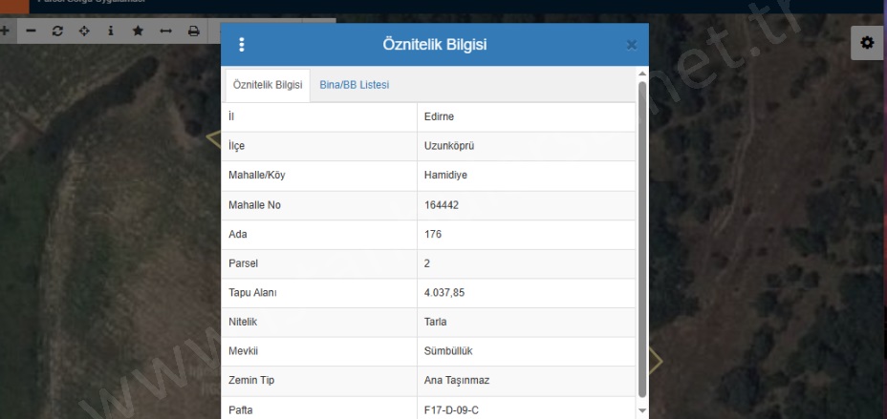Select the Öznitelik Bilgisi tab

pyautogui.click(x=268, y=85)
